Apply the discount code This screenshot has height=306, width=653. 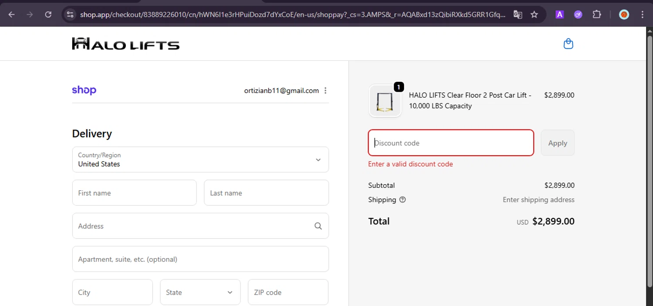click(x=558, y=143)
